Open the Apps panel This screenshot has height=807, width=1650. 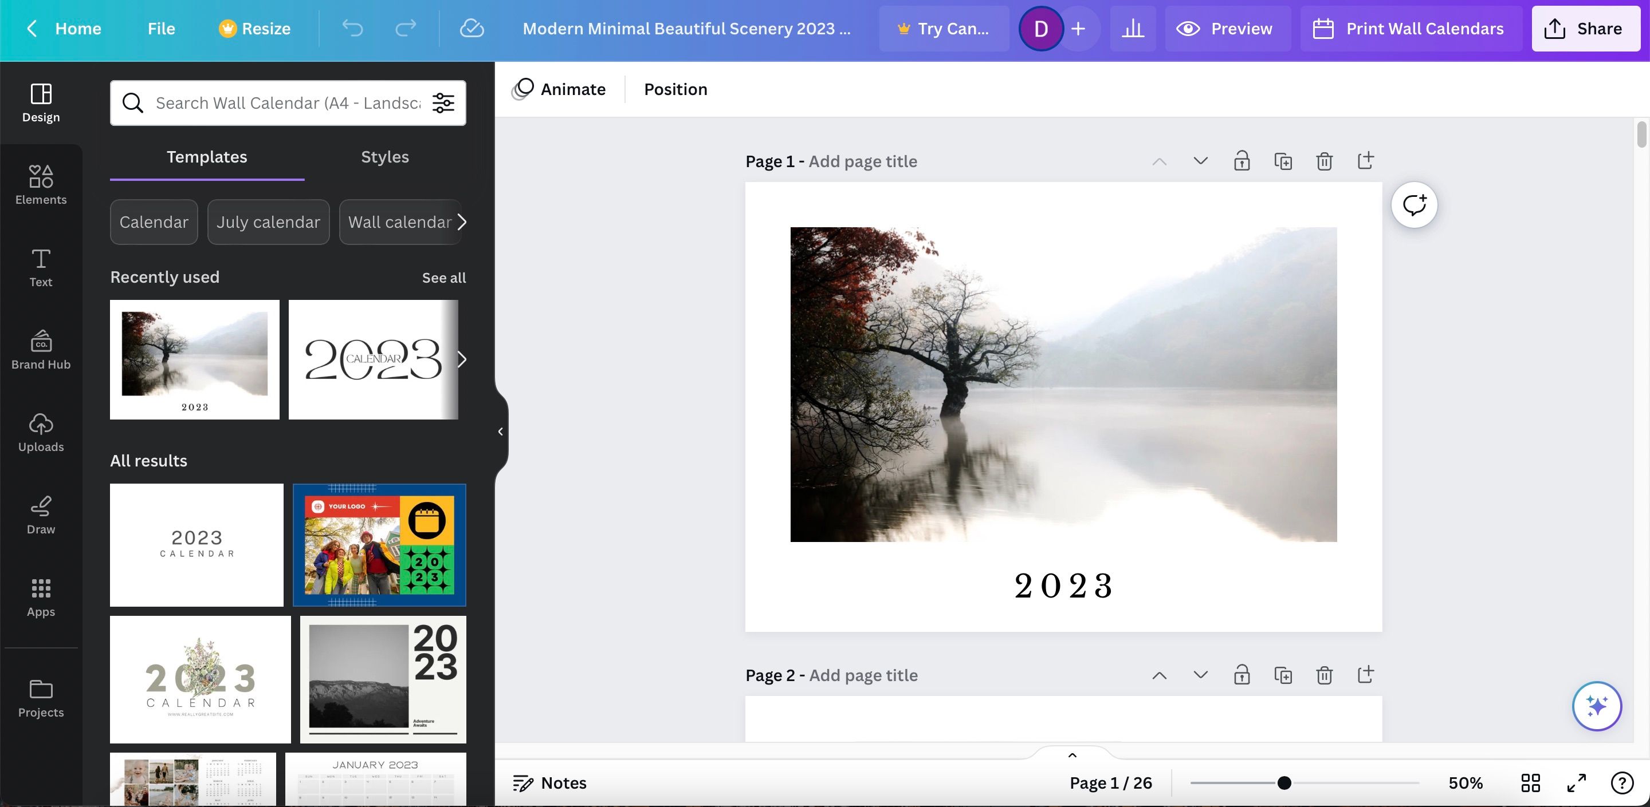[x=40, y=597]
